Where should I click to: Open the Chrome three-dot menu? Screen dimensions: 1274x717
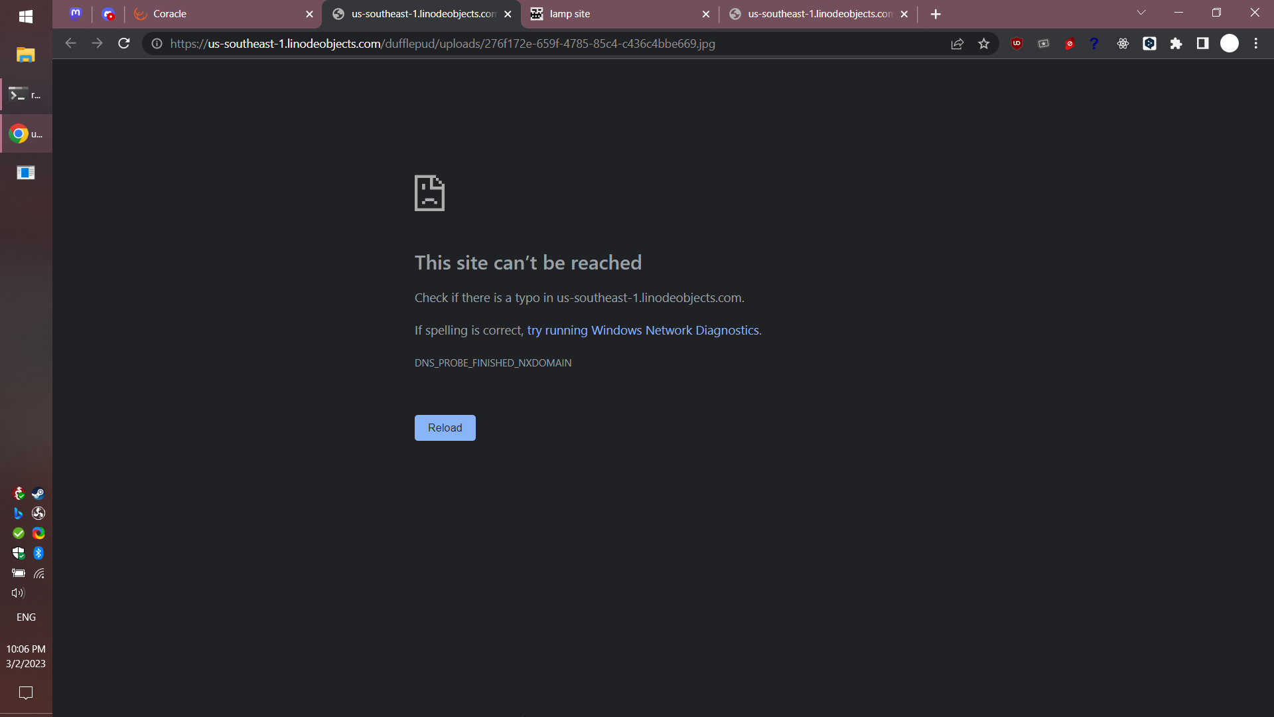click(x=1255, y=44)
